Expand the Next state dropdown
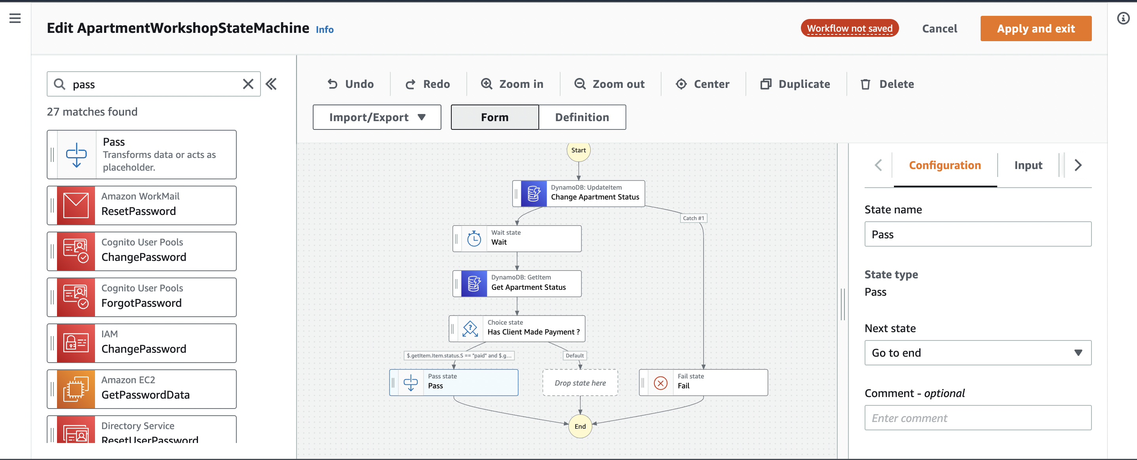 tap(978, 352)
